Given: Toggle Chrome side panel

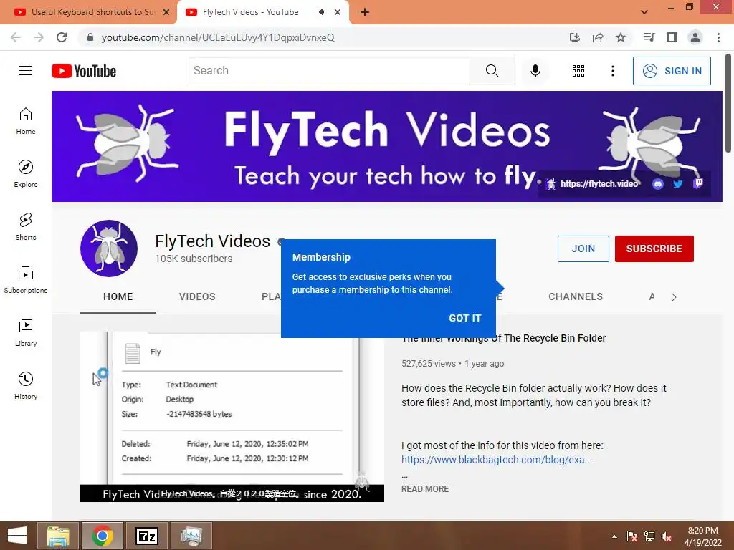Looking at the screenshot, I should (x=672, y=37).
